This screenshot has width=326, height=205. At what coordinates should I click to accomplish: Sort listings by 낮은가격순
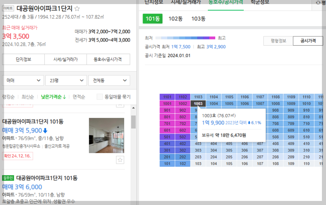pyautogui.click(x=53, y=97)
